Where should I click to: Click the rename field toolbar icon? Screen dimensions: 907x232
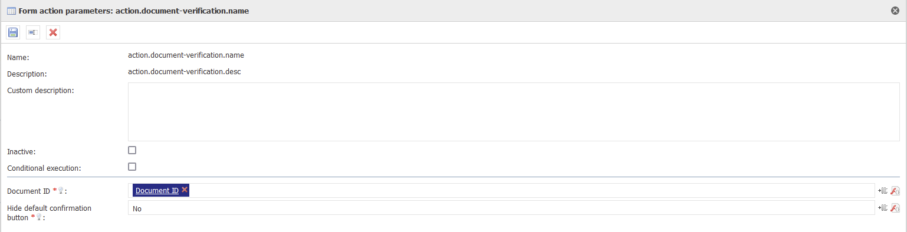[x=33, y=32]
